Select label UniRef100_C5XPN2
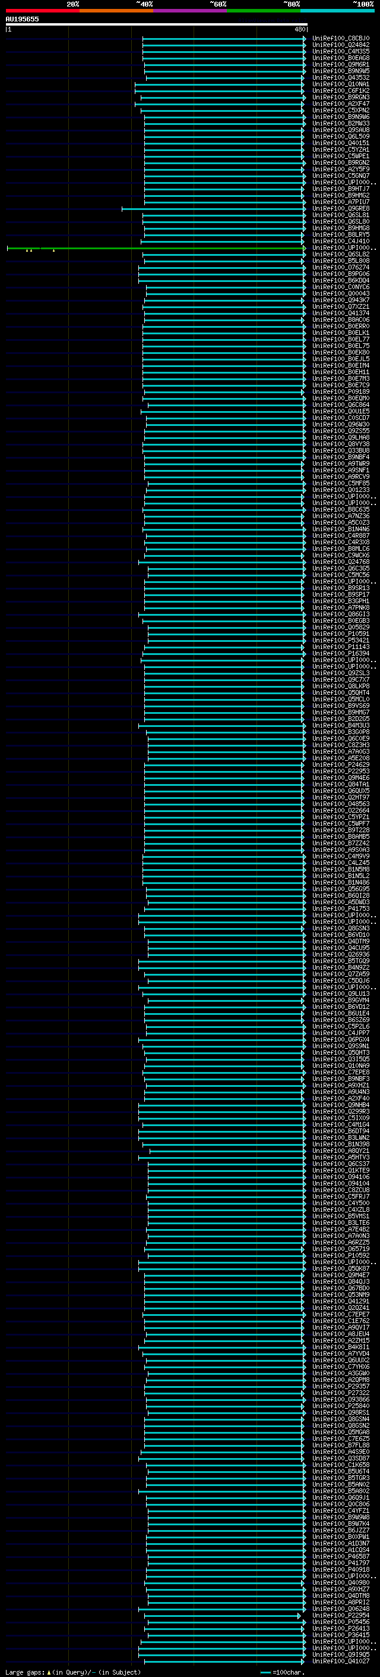This screenshot has width=380, height=1677. tap(340, 110)
